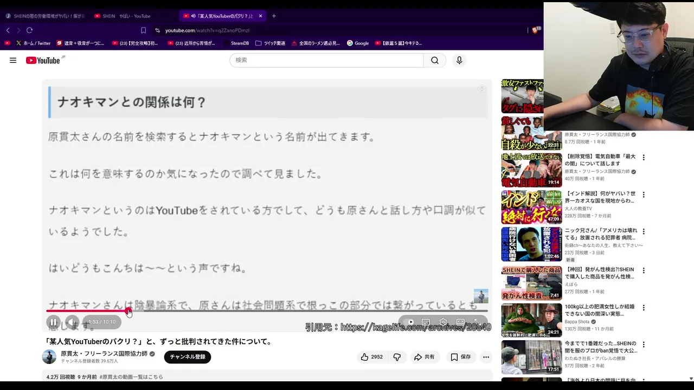Seek on the red video progress bar
Image resolution: width=694 pixels, height=390 pixels.
(267, 311)
